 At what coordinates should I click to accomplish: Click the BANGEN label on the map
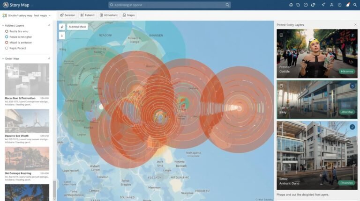pos(156,36)
